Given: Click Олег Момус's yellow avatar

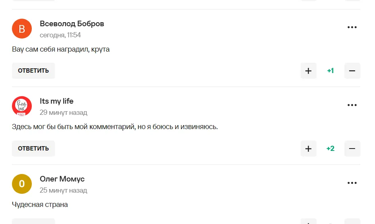Looking at the screenshot, I should [22, 184].
